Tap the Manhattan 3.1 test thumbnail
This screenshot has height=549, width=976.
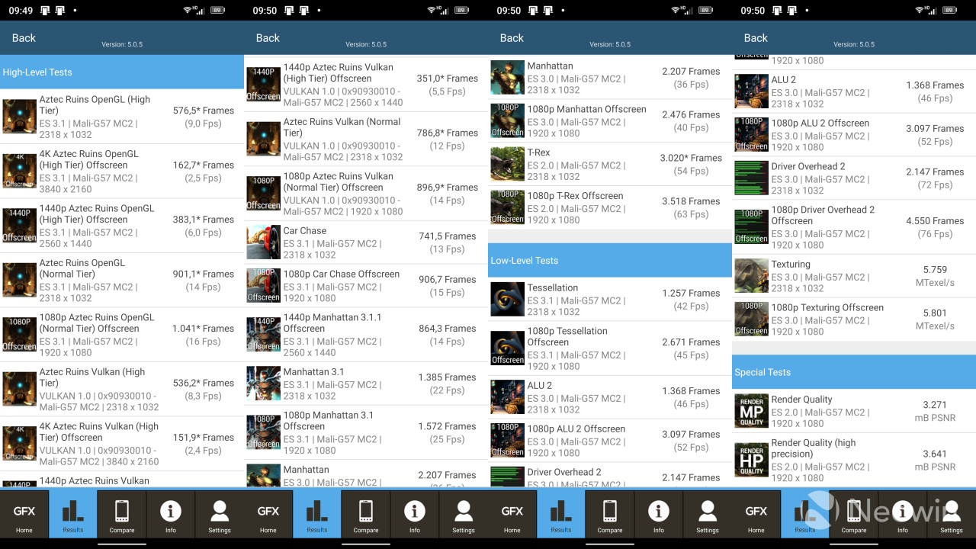tap(263, 384)
